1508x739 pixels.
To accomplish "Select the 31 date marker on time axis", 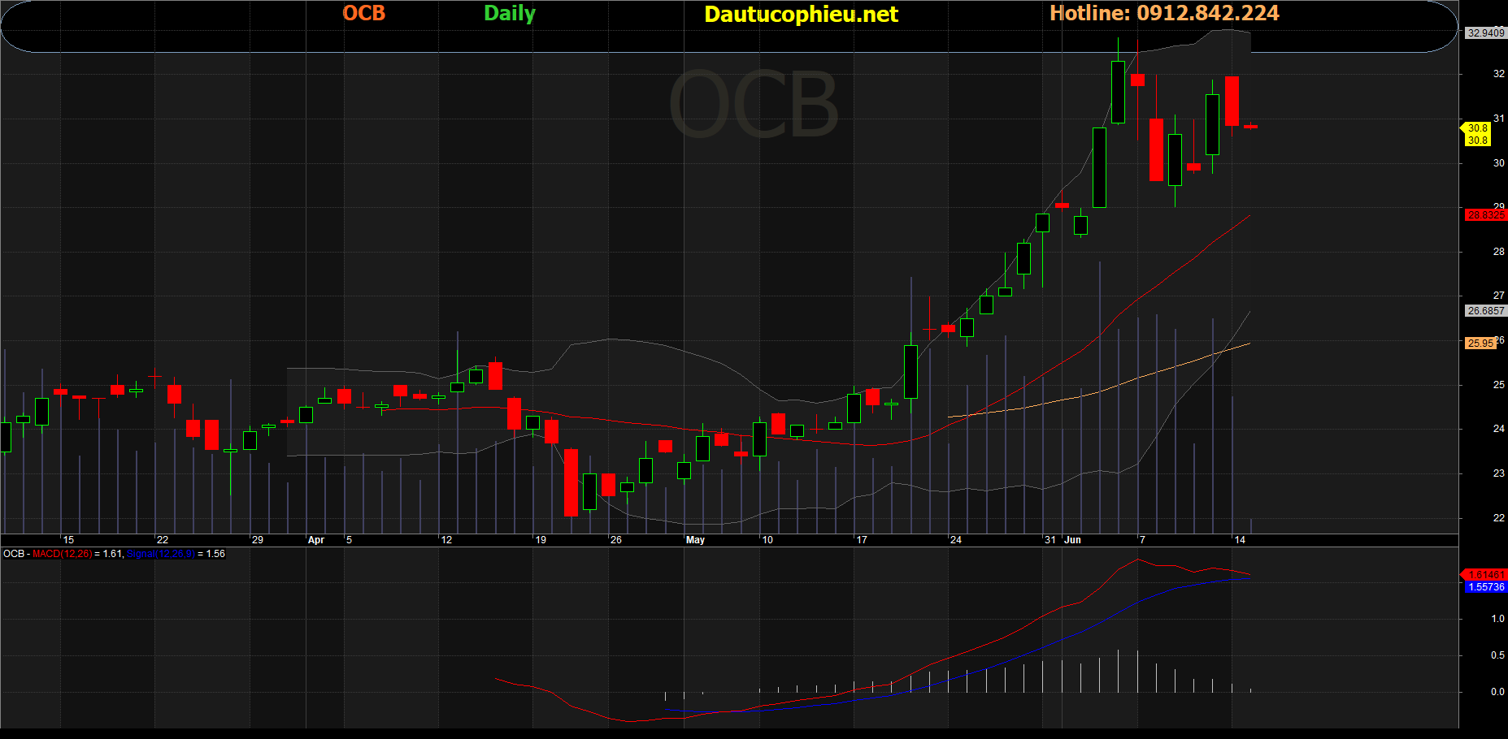I will 1050,540.
